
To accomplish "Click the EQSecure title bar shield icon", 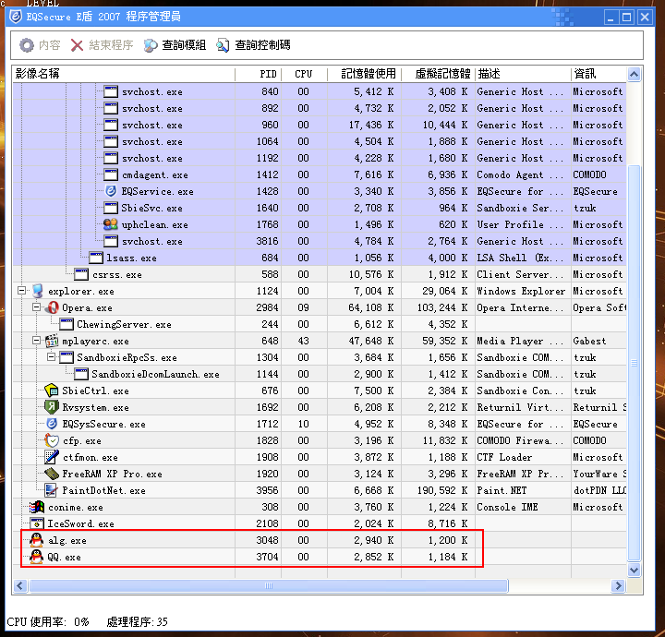I will pyautogui.click(x=16, y=17).
